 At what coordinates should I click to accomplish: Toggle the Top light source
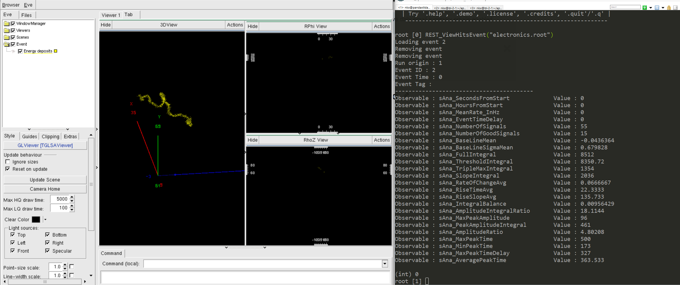pyautogui.click(x=13, y=234)
